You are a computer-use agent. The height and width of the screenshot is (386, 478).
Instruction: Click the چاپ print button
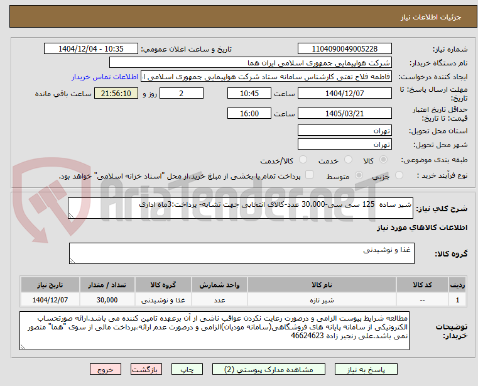click(187, 369)
